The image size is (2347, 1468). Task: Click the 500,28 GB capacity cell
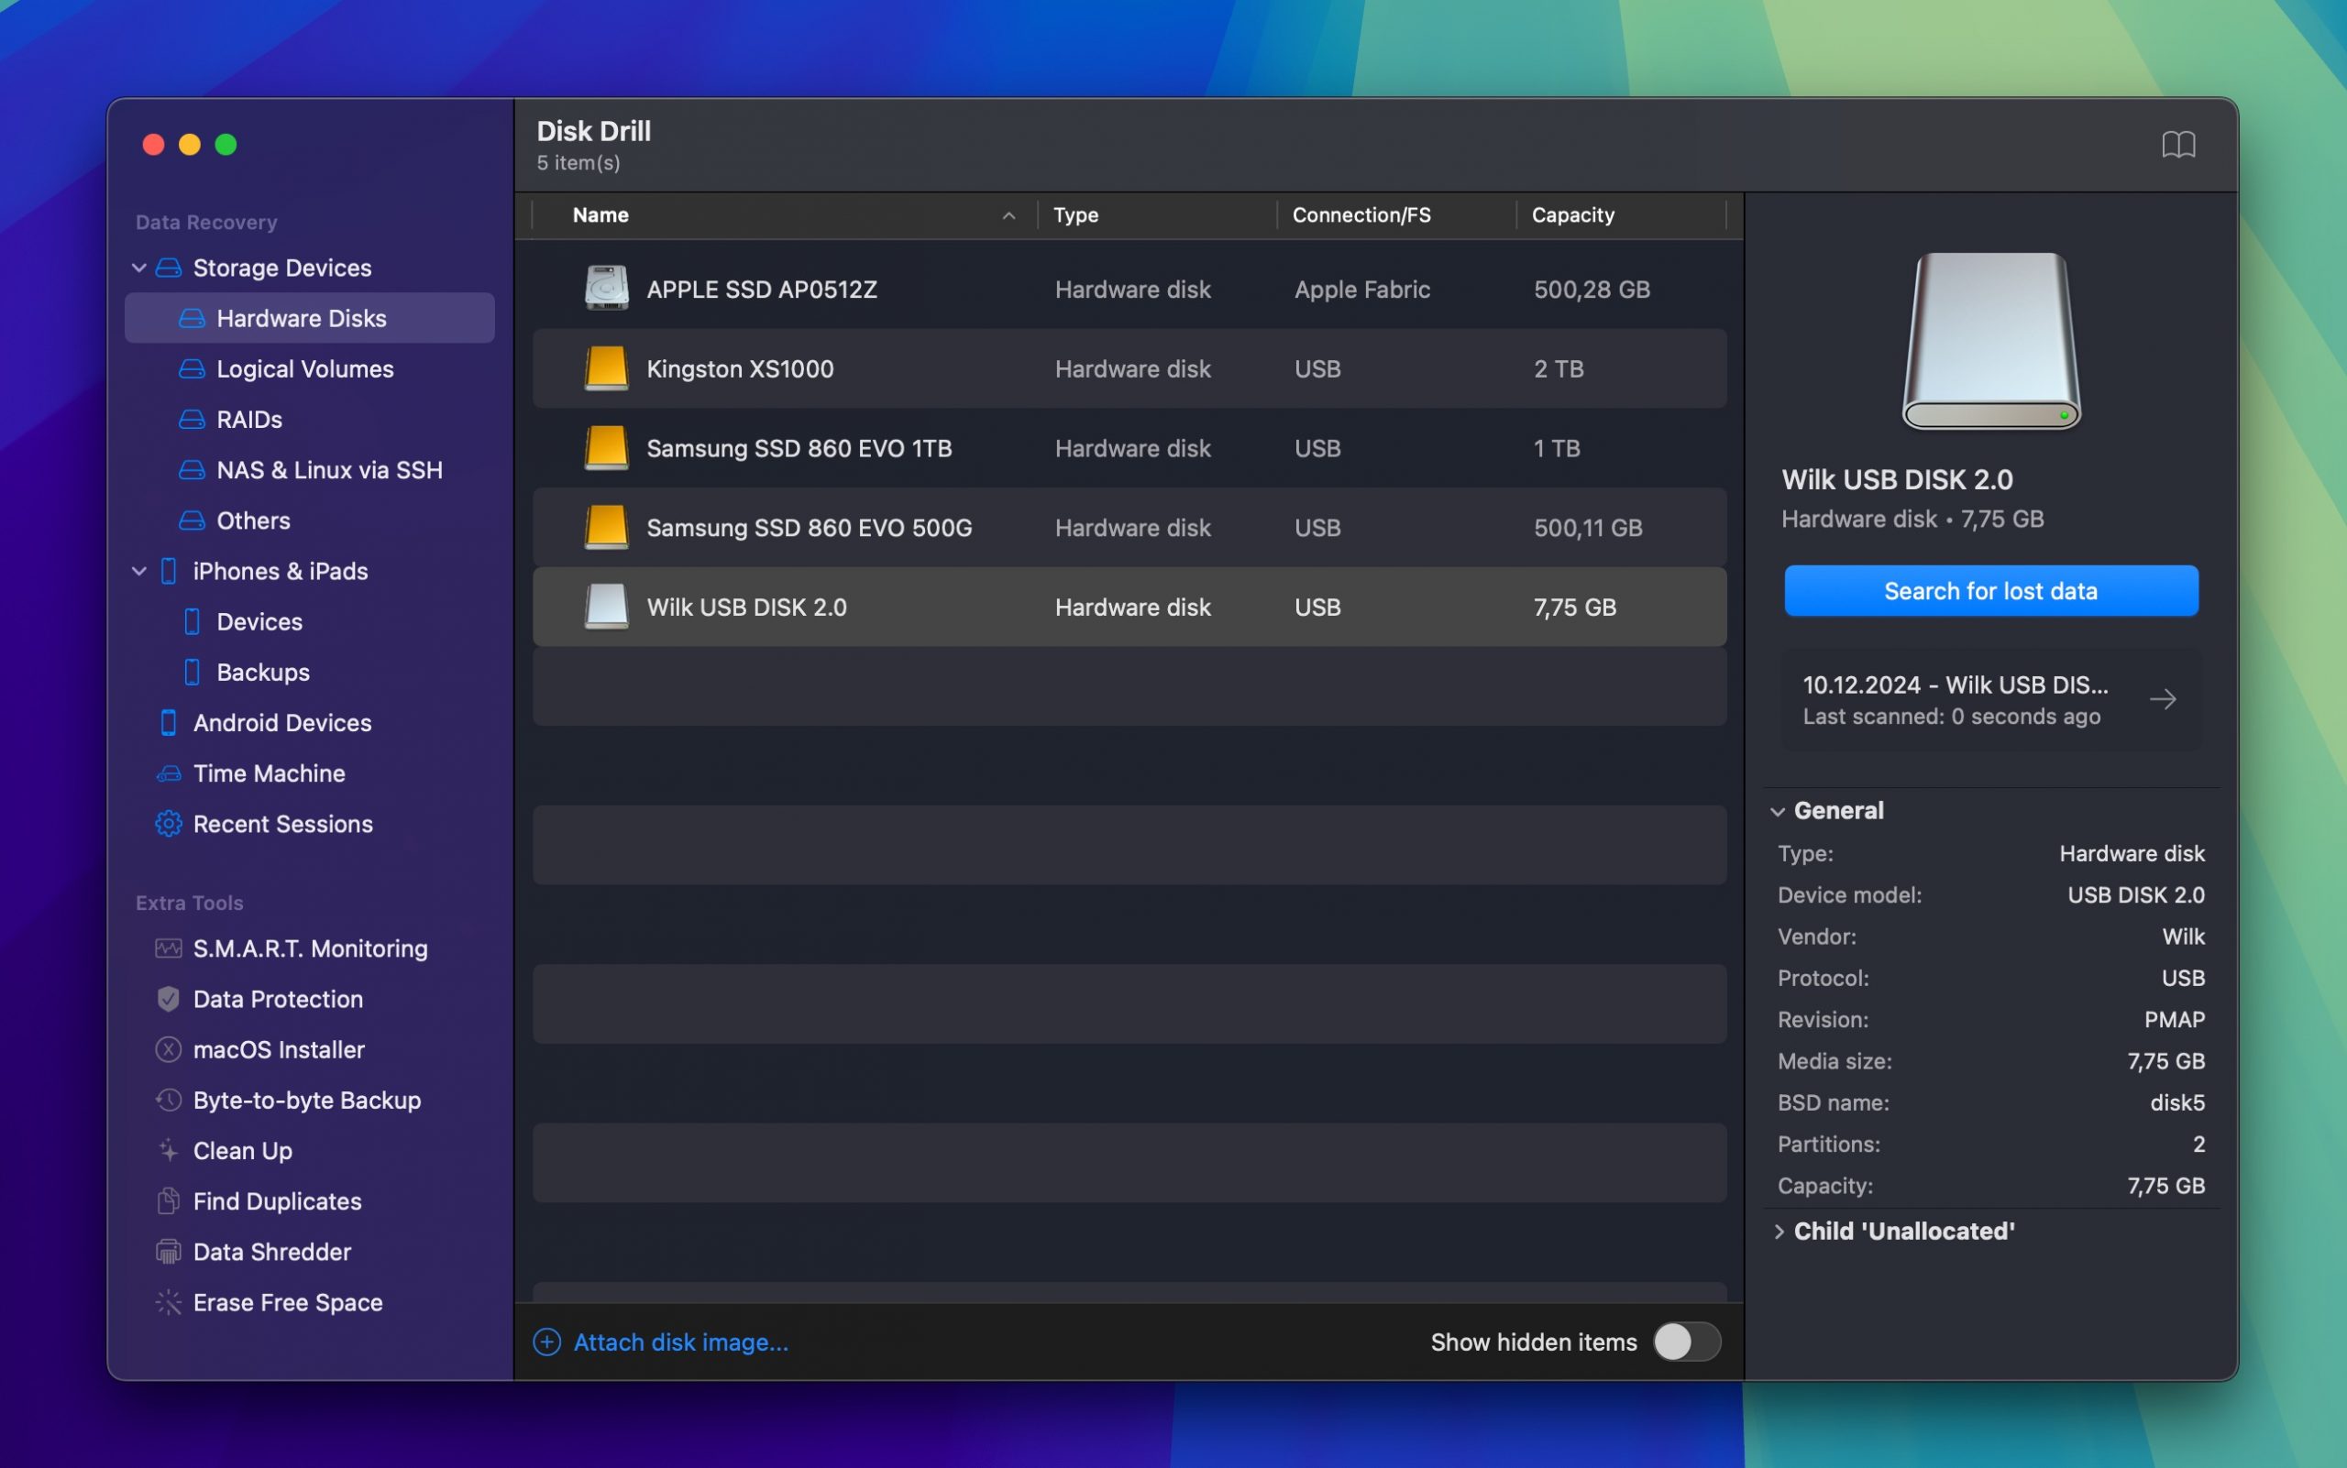coord(1592,290)
